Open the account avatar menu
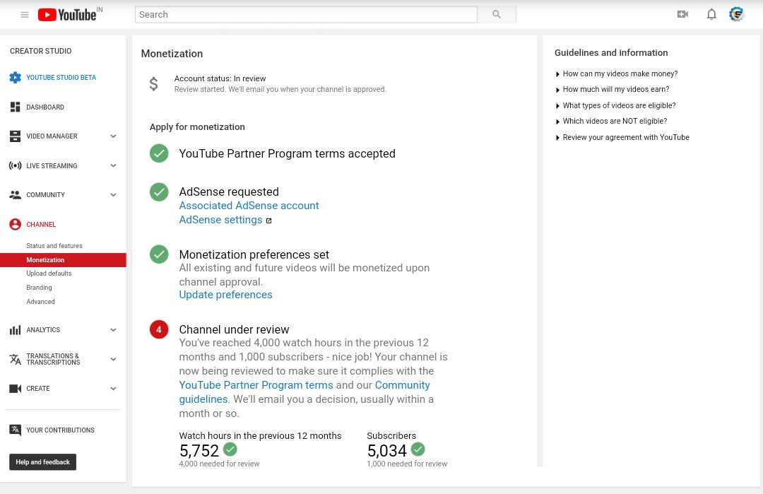This screenshot has width=763, height=494. coord(737,15)
